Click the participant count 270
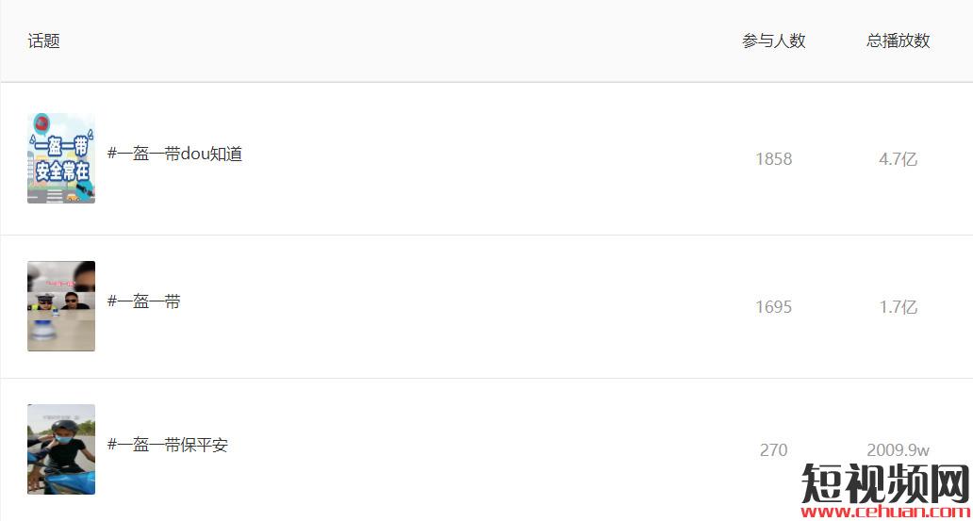973x521 pixels. 773,450
